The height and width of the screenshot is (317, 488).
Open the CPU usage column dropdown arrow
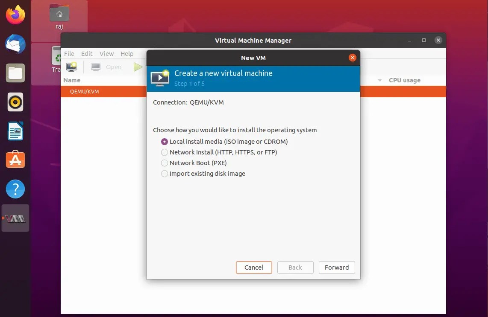pyautogui.click(x=380, y=80)
